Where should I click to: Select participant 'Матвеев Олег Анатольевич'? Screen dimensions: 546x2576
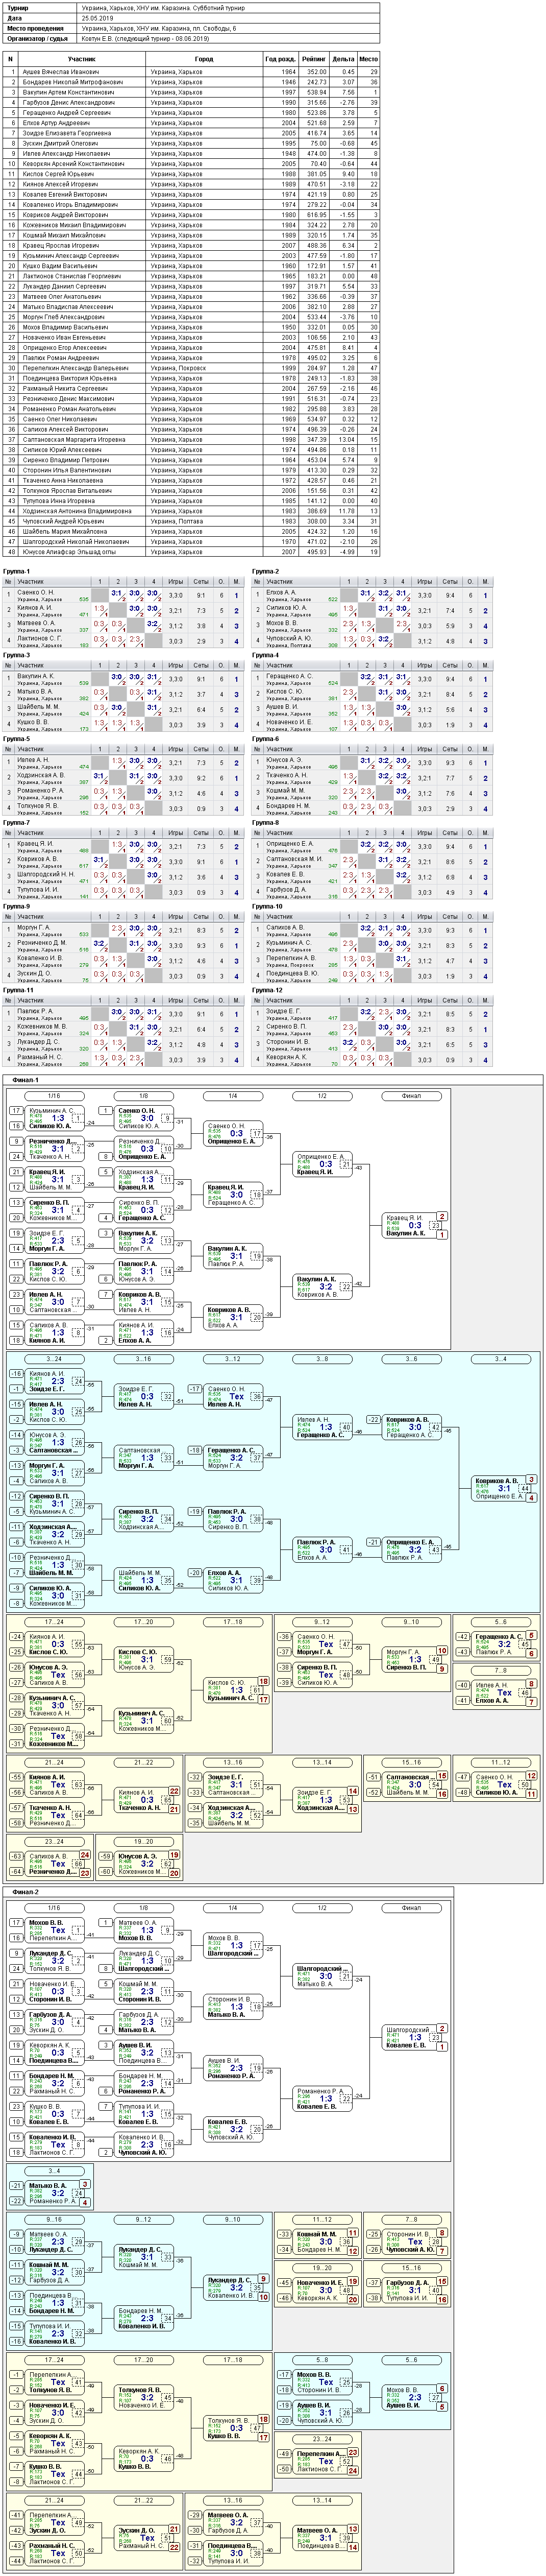pyautogui.click(x=62, y=297)
